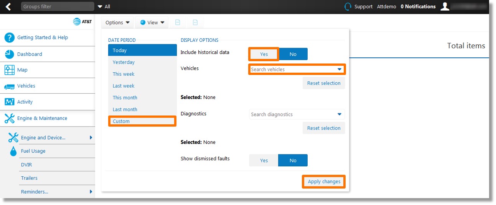The image size is (496, 205).
Task: Set Show dismissed faults to Yes
Action: (x=264, y=160)
